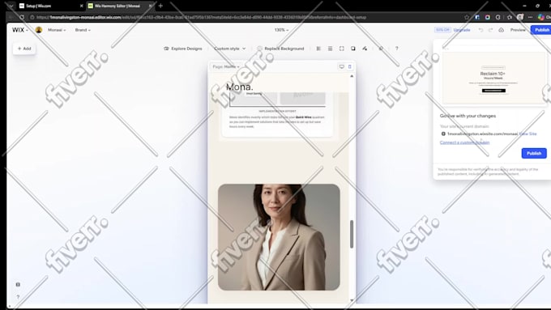Click the Preview button

pyautogui.click(x=518, y=30)
